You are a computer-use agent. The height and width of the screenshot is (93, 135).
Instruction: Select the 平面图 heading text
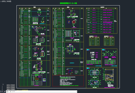(39, 10)
